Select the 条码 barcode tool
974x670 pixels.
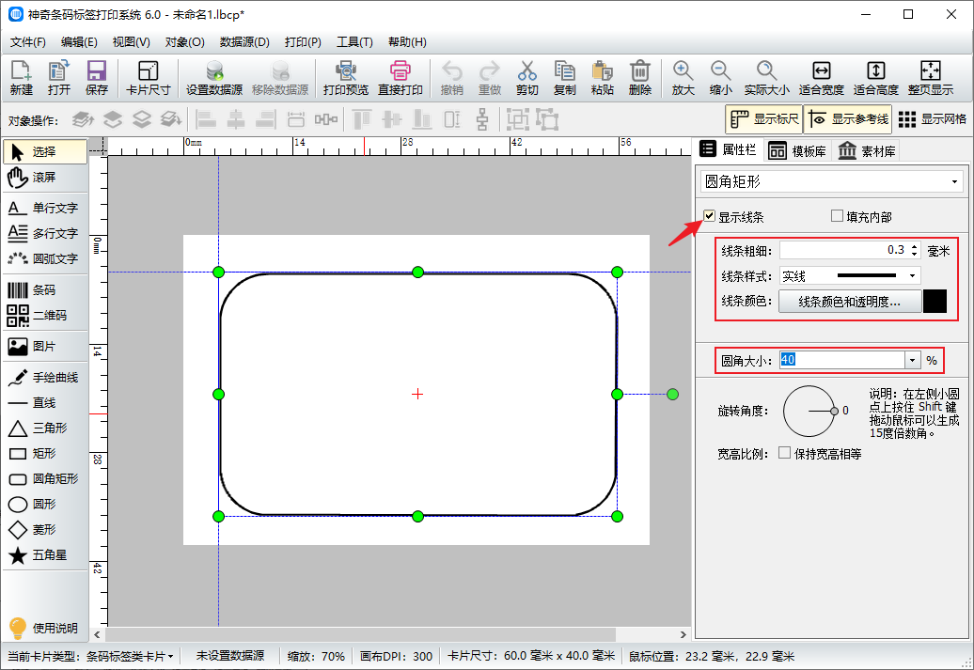[44, 290]
